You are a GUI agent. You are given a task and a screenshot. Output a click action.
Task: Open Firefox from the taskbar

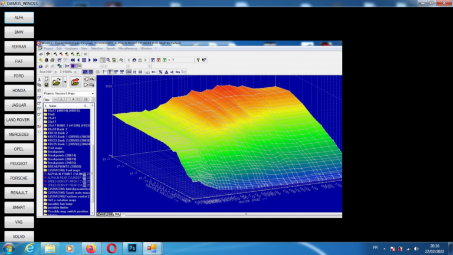point(91,248)
